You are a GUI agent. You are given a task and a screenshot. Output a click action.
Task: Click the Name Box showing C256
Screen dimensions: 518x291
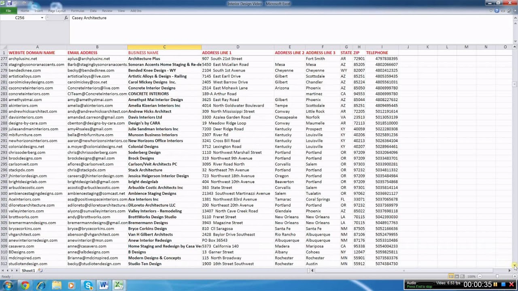(x=20, y=18)
